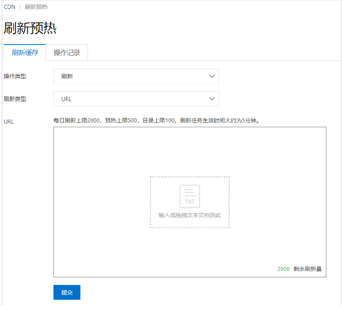This screenshot has height=309, width=342.
Task: Click the green 2000 quota number
Action: (x=283, y=269)
